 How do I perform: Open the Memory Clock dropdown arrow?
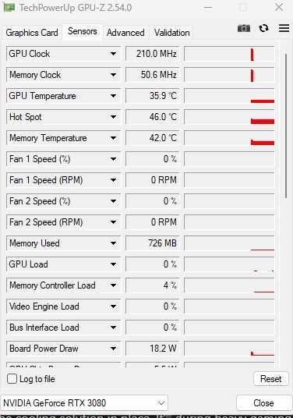coord(113,75)
